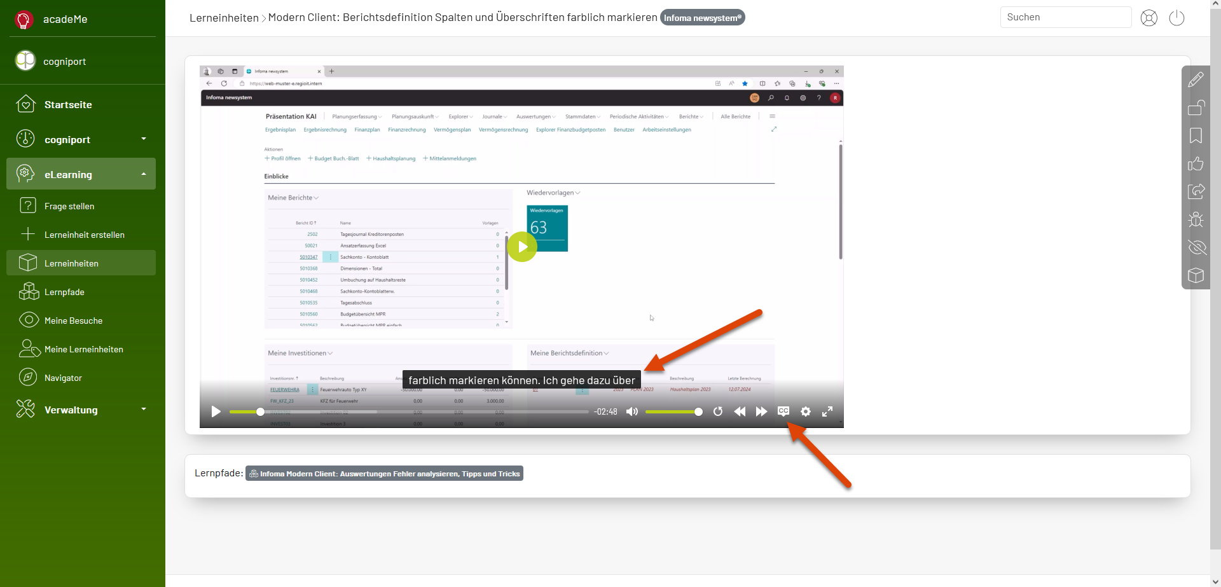Image resolution: width=1221 pixels, height=587 pixels.
Task: Mute the video audio
Action: [632, 411]
